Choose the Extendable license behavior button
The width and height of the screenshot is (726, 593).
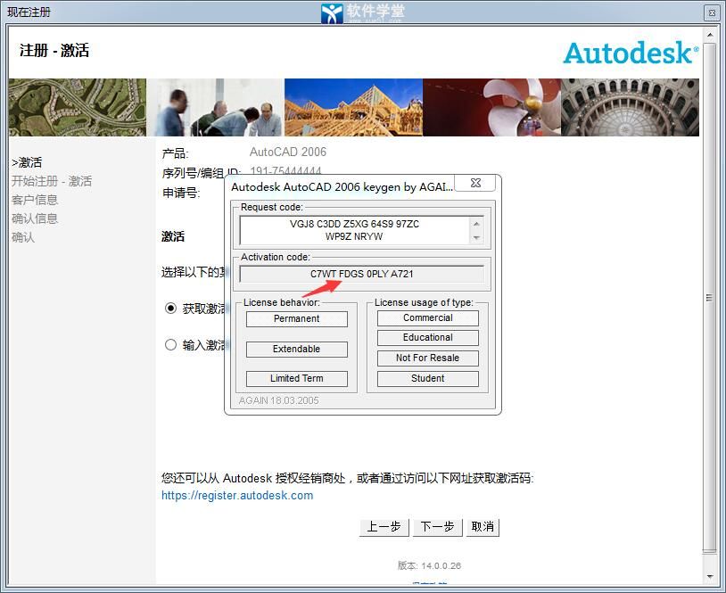[296, 349]
